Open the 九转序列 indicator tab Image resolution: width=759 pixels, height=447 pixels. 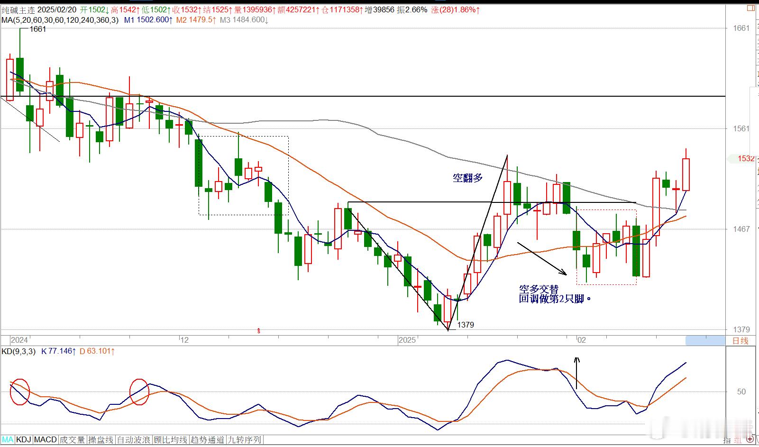coord(245,440)
